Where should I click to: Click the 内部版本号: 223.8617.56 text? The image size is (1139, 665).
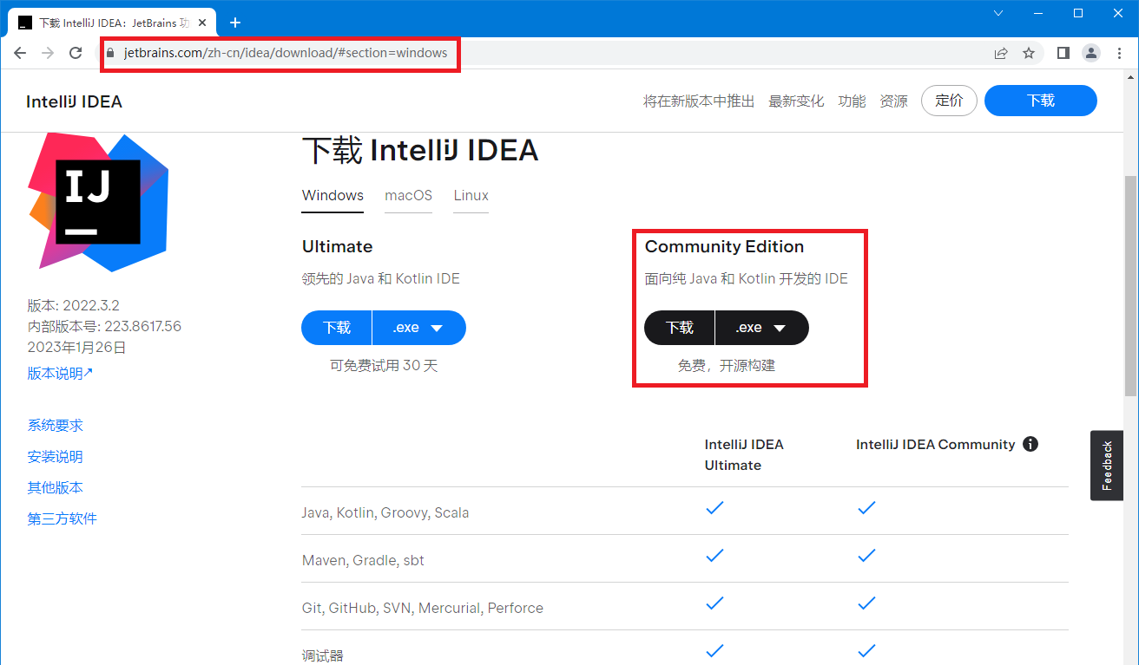(x=104, y=326)
